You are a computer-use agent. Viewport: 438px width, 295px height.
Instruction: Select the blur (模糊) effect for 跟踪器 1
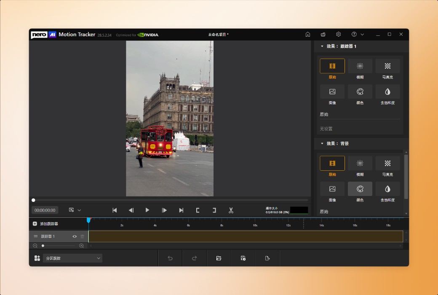360,66
